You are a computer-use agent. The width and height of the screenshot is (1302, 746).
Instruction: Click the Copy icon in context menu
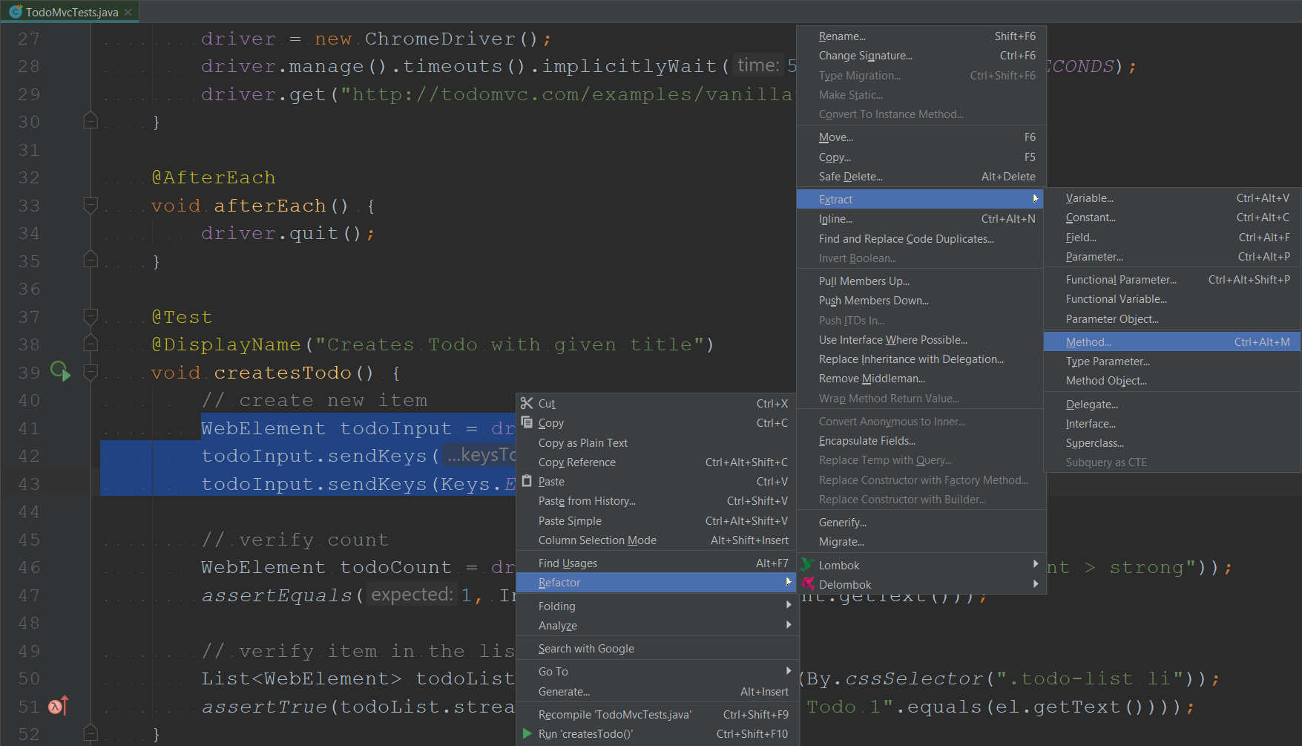pyautogui.click(x=527, y=422)
